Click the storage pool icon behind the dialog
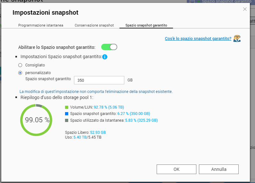This screenshot has width=255, height=183. [x=192, y=1]
